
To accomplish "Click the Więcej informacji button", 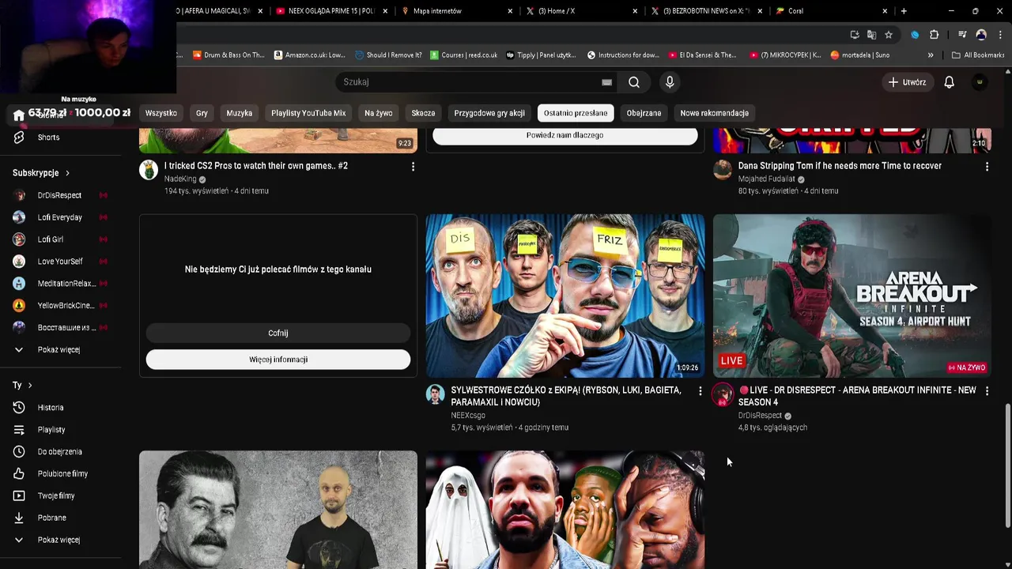I will [278, 360].
